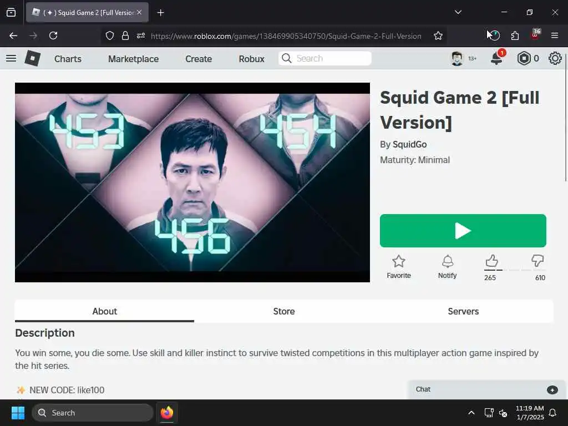Click the 'NEW CODE: like100' text
Image resolution: width=568 pixels, height=426 pixels.
(x=67, y=390)
